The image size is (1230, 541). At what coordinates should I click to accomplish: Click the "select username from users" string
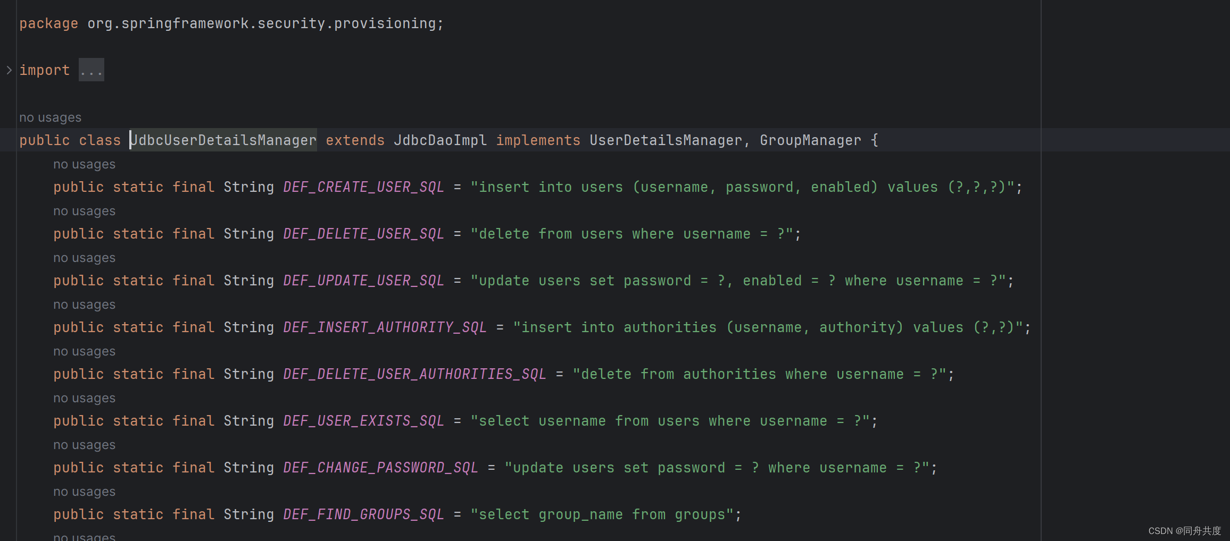point(670,421)
